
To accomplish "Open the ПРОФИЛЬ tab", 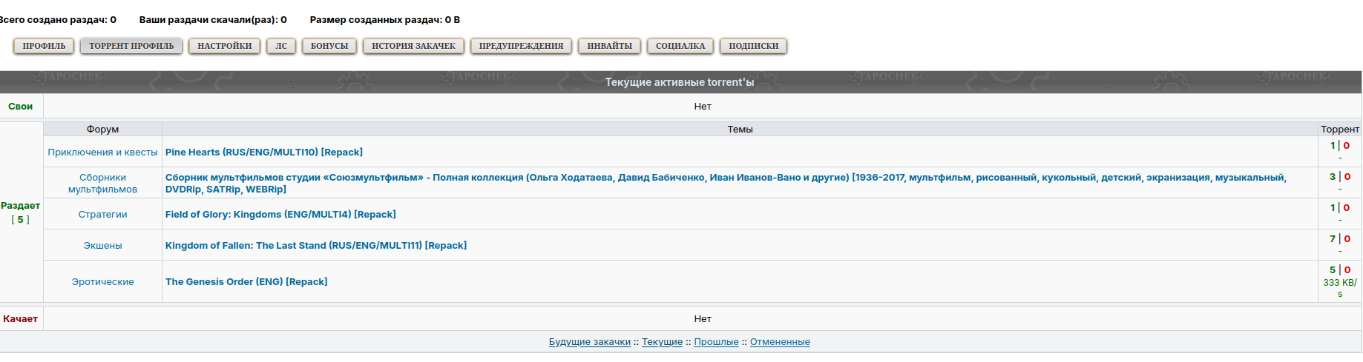I will point(44,46).
